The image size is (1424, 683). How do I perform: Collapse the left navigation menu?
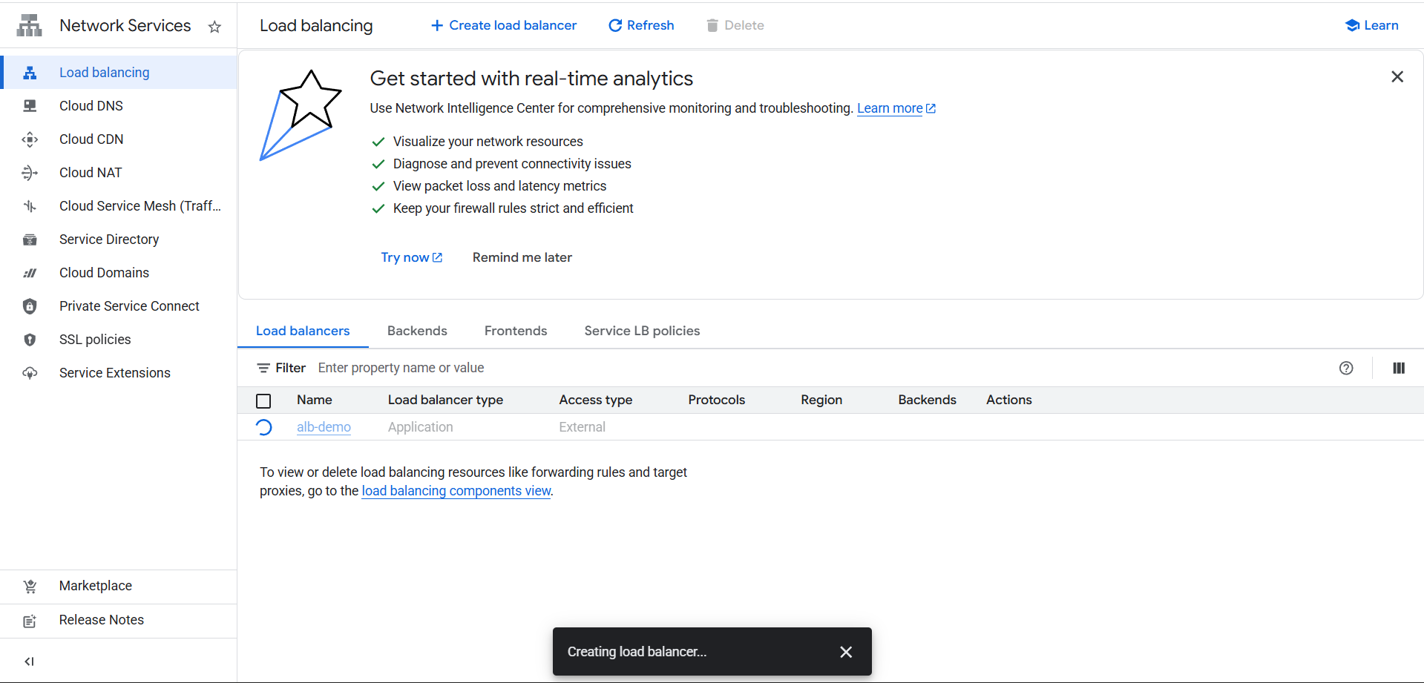coord(30,661)
